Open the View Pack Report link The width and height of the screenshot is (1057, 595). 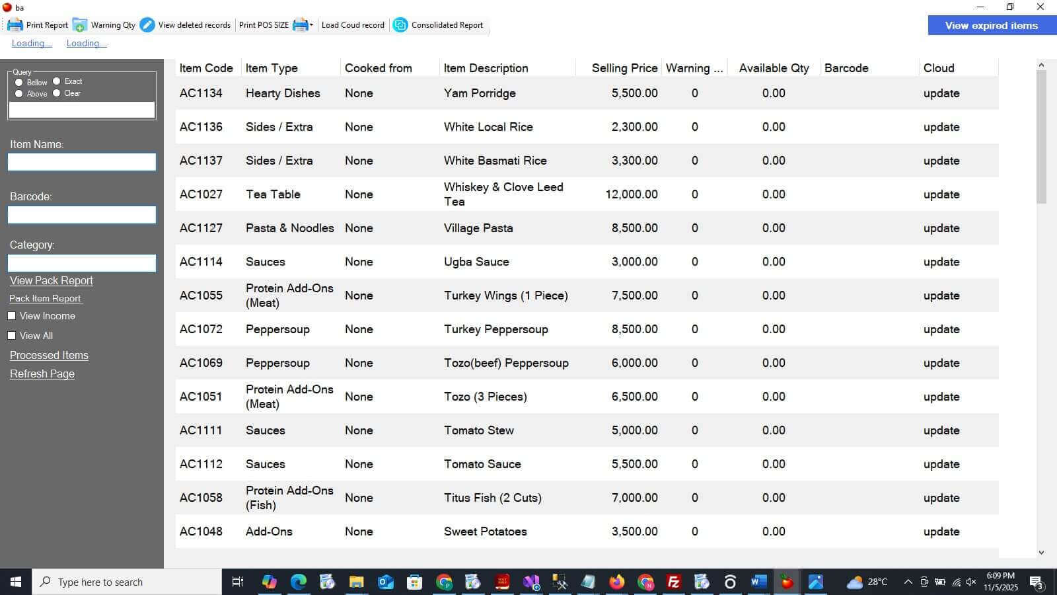coord(52,280)
